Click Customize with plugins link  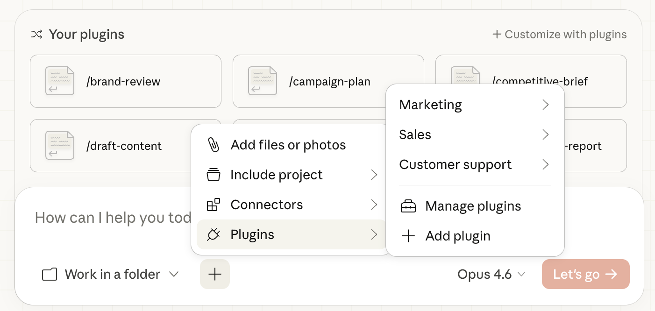pos(560,35)
